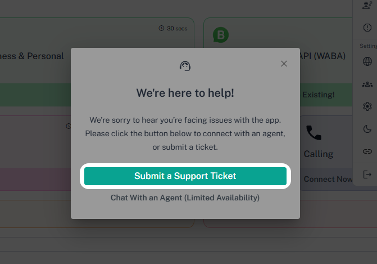The width and height of the screenshot is (377, 264).
Task: Open Chat With an Agent link
Action: [185, 198]
